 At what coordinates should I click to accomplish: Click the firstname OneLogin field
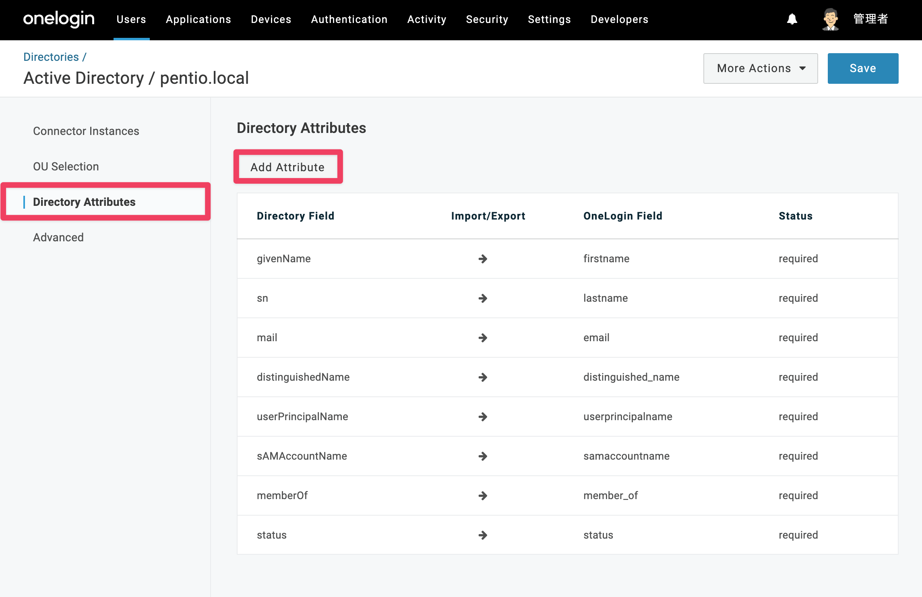606,259
